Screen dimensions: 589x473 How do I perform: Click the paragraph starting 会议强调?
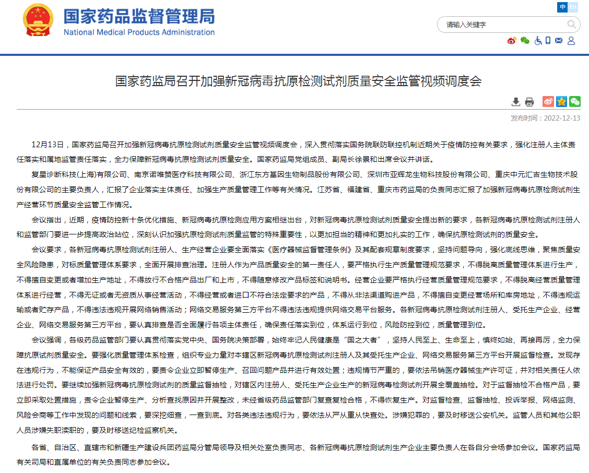pyautogui.click(x=298, y=385)
